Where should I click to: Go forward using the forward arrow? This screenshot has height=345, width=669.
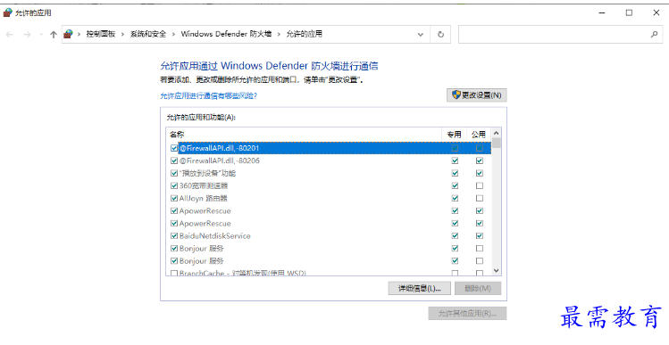pos(27,35)
